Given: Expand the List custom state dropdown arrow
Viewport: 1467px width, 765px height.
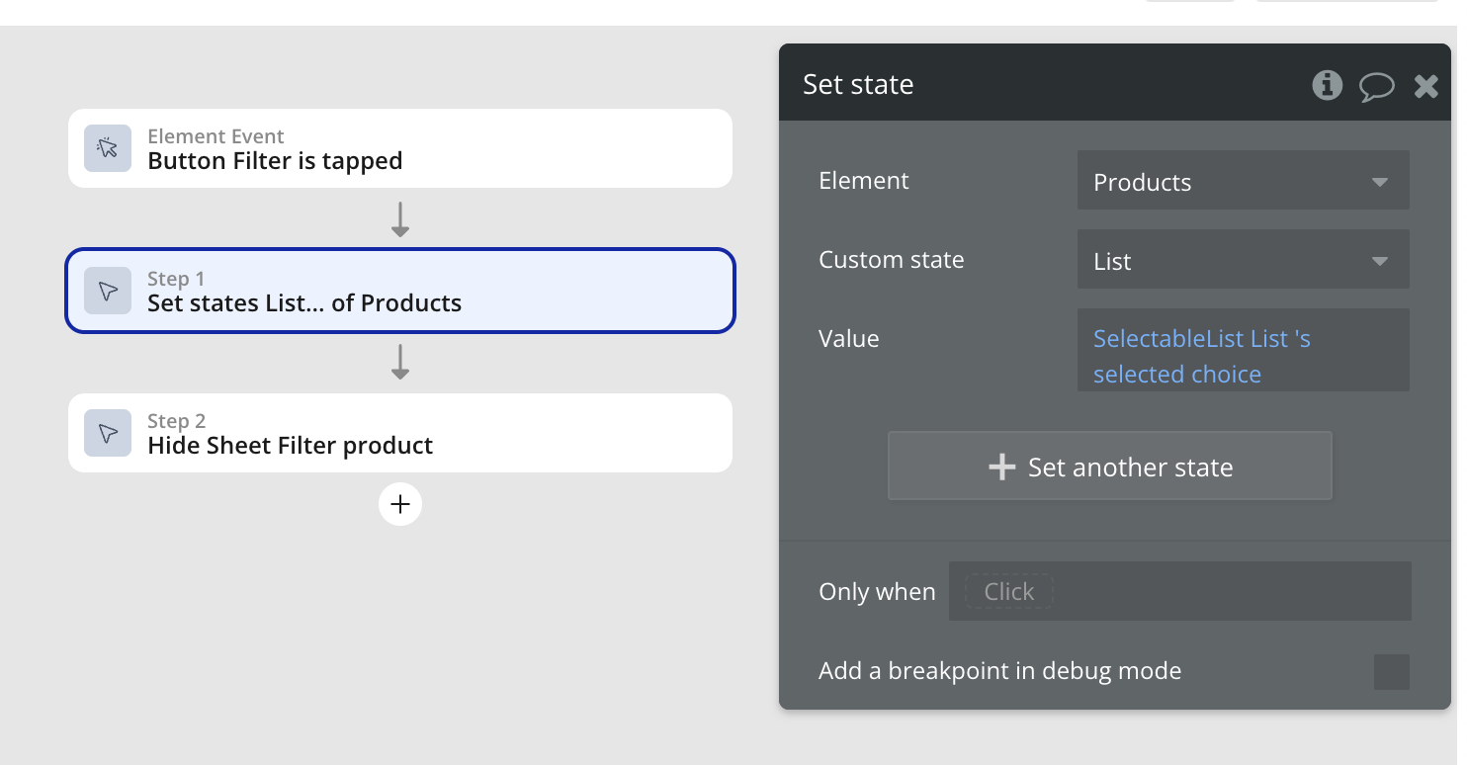Looking at the screenshot, I should point(1380,261).
